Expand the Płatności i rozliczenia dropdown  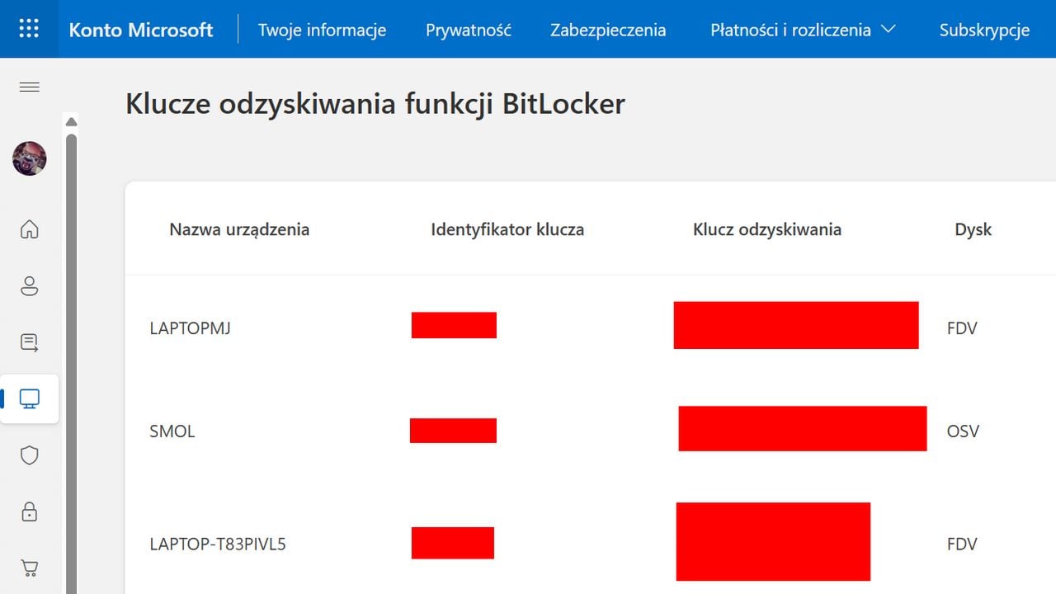(803, 30)
